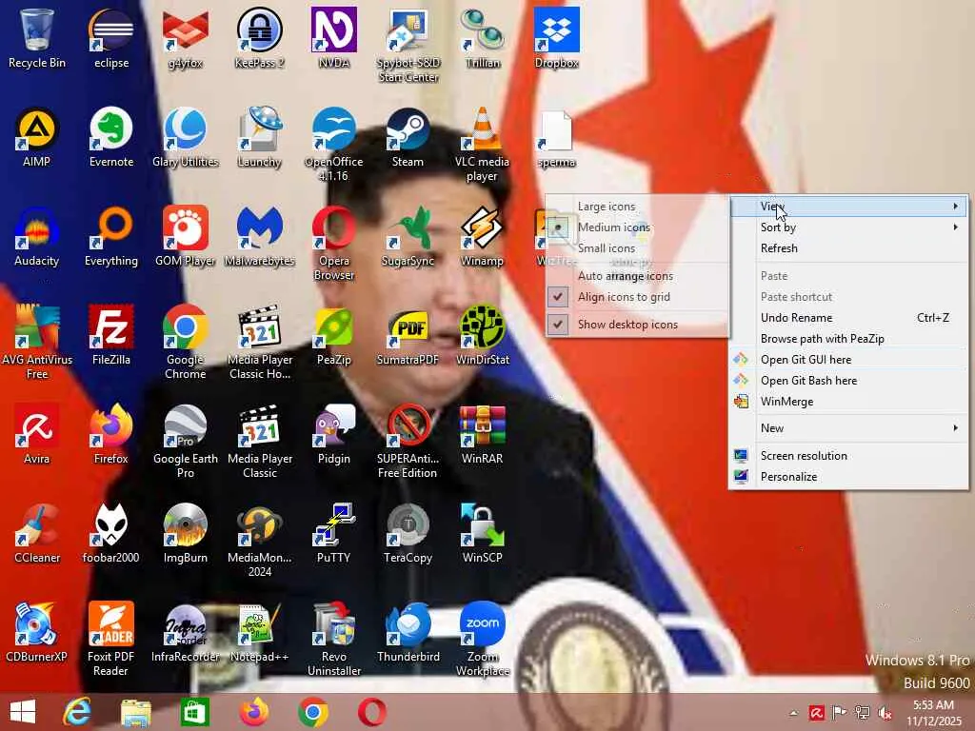Select the PuTTY shortcut icon
The image size is (975, 731).
[334, 533]
